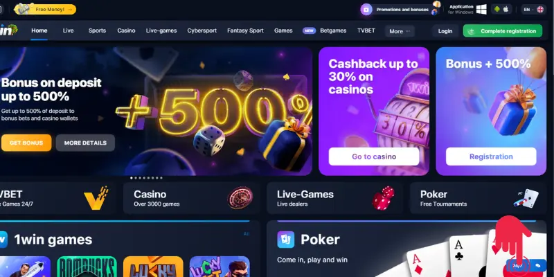Screen dimensions: 554x277
Task: Click the green Complete registration button
Action: 503,31
